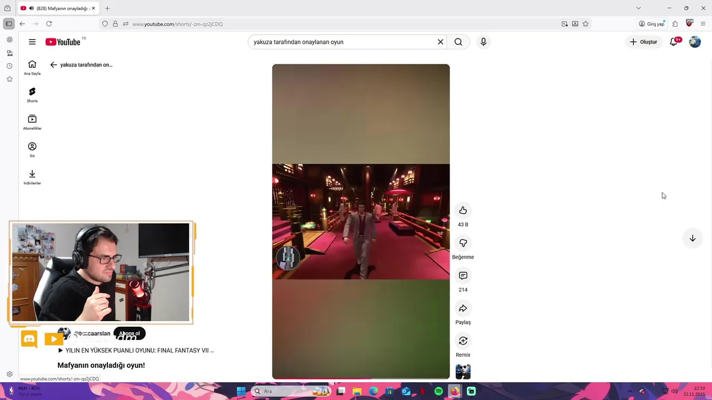Open İndirilenler downloads in sidebar
The width and height of the screenshot is (712, 400).
[x=32, y=177]
